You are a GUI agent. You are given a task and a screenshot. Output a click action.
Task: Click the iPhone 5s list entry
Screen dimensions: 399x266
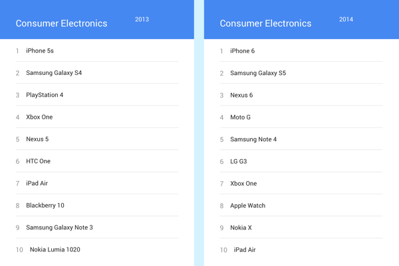point(40,51)
